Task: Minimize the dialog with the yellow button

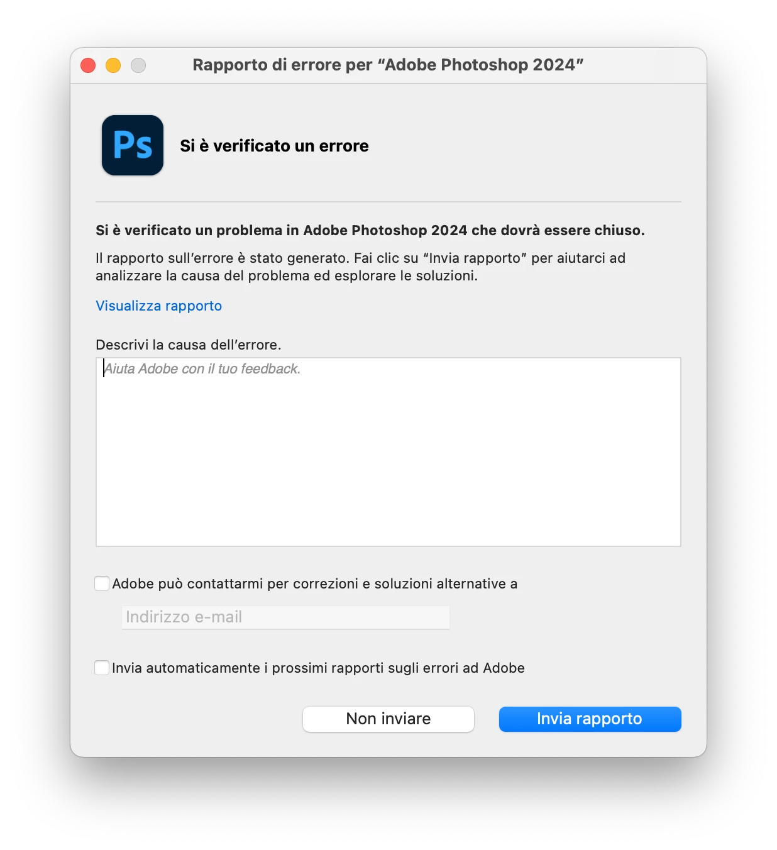Action: click(x=113, y=65)
